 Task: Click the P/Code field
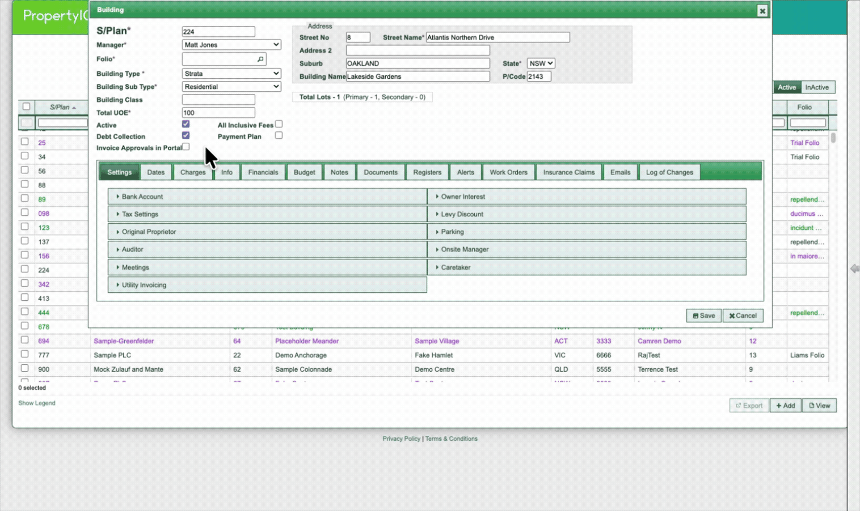point(539,76)
